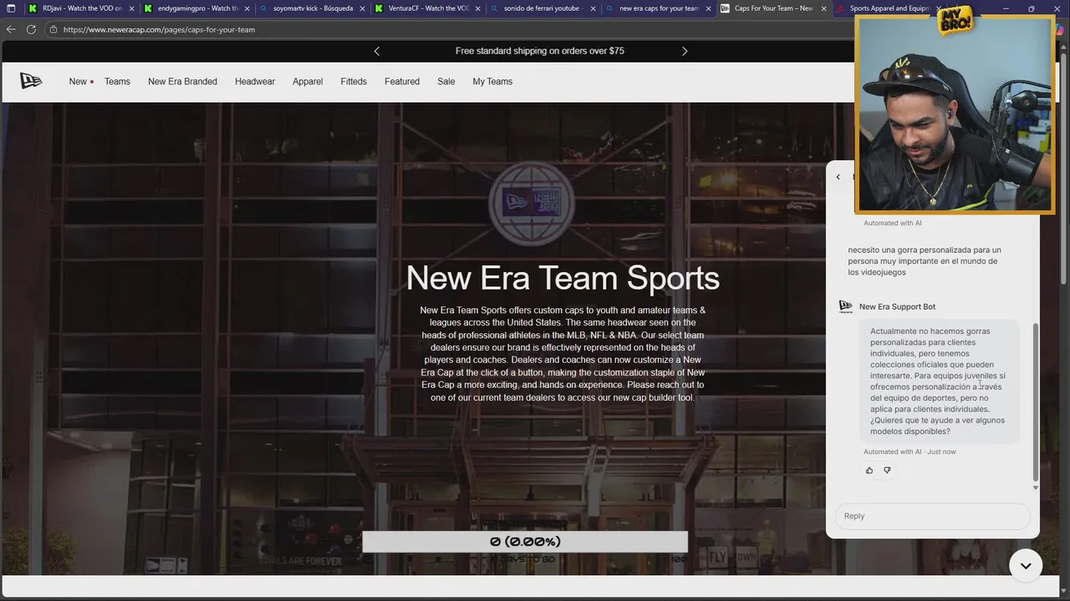The width and height of the screenshot is (1070, 601).
Task: Open the Teams menu
Action: [x=117, y=82]
